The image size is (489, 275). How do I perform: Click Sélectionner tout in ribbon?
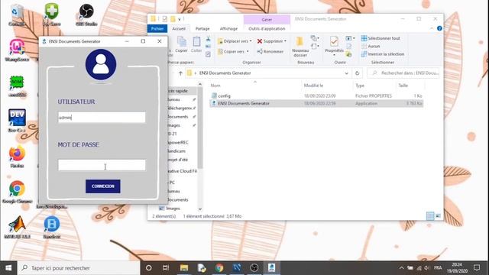coord(381,38)
